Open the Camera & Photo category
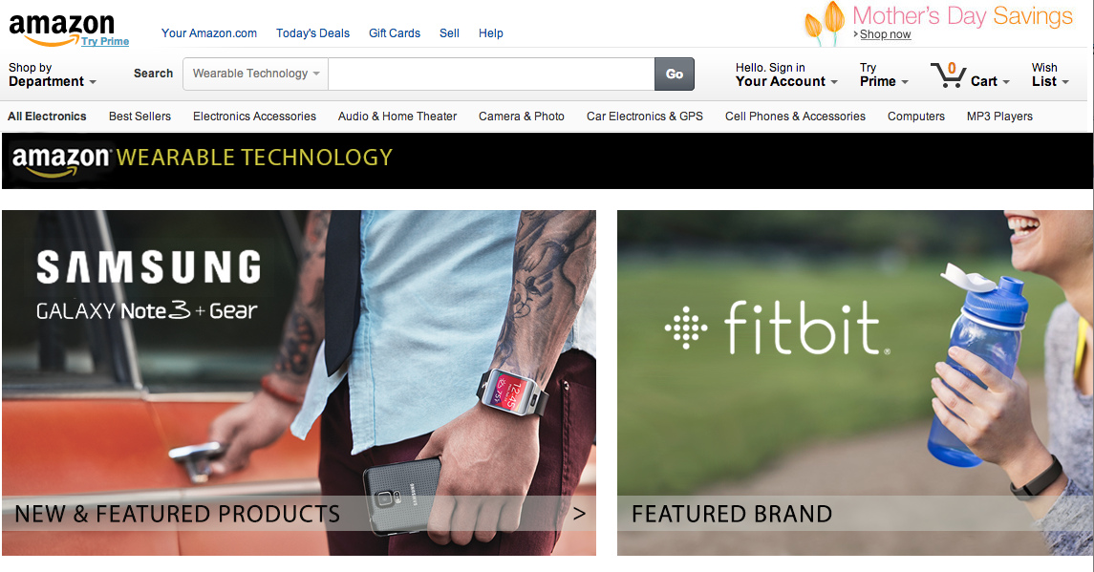Image resolution: width=1094 pixels, height=572 pixels. pos(521,117)
